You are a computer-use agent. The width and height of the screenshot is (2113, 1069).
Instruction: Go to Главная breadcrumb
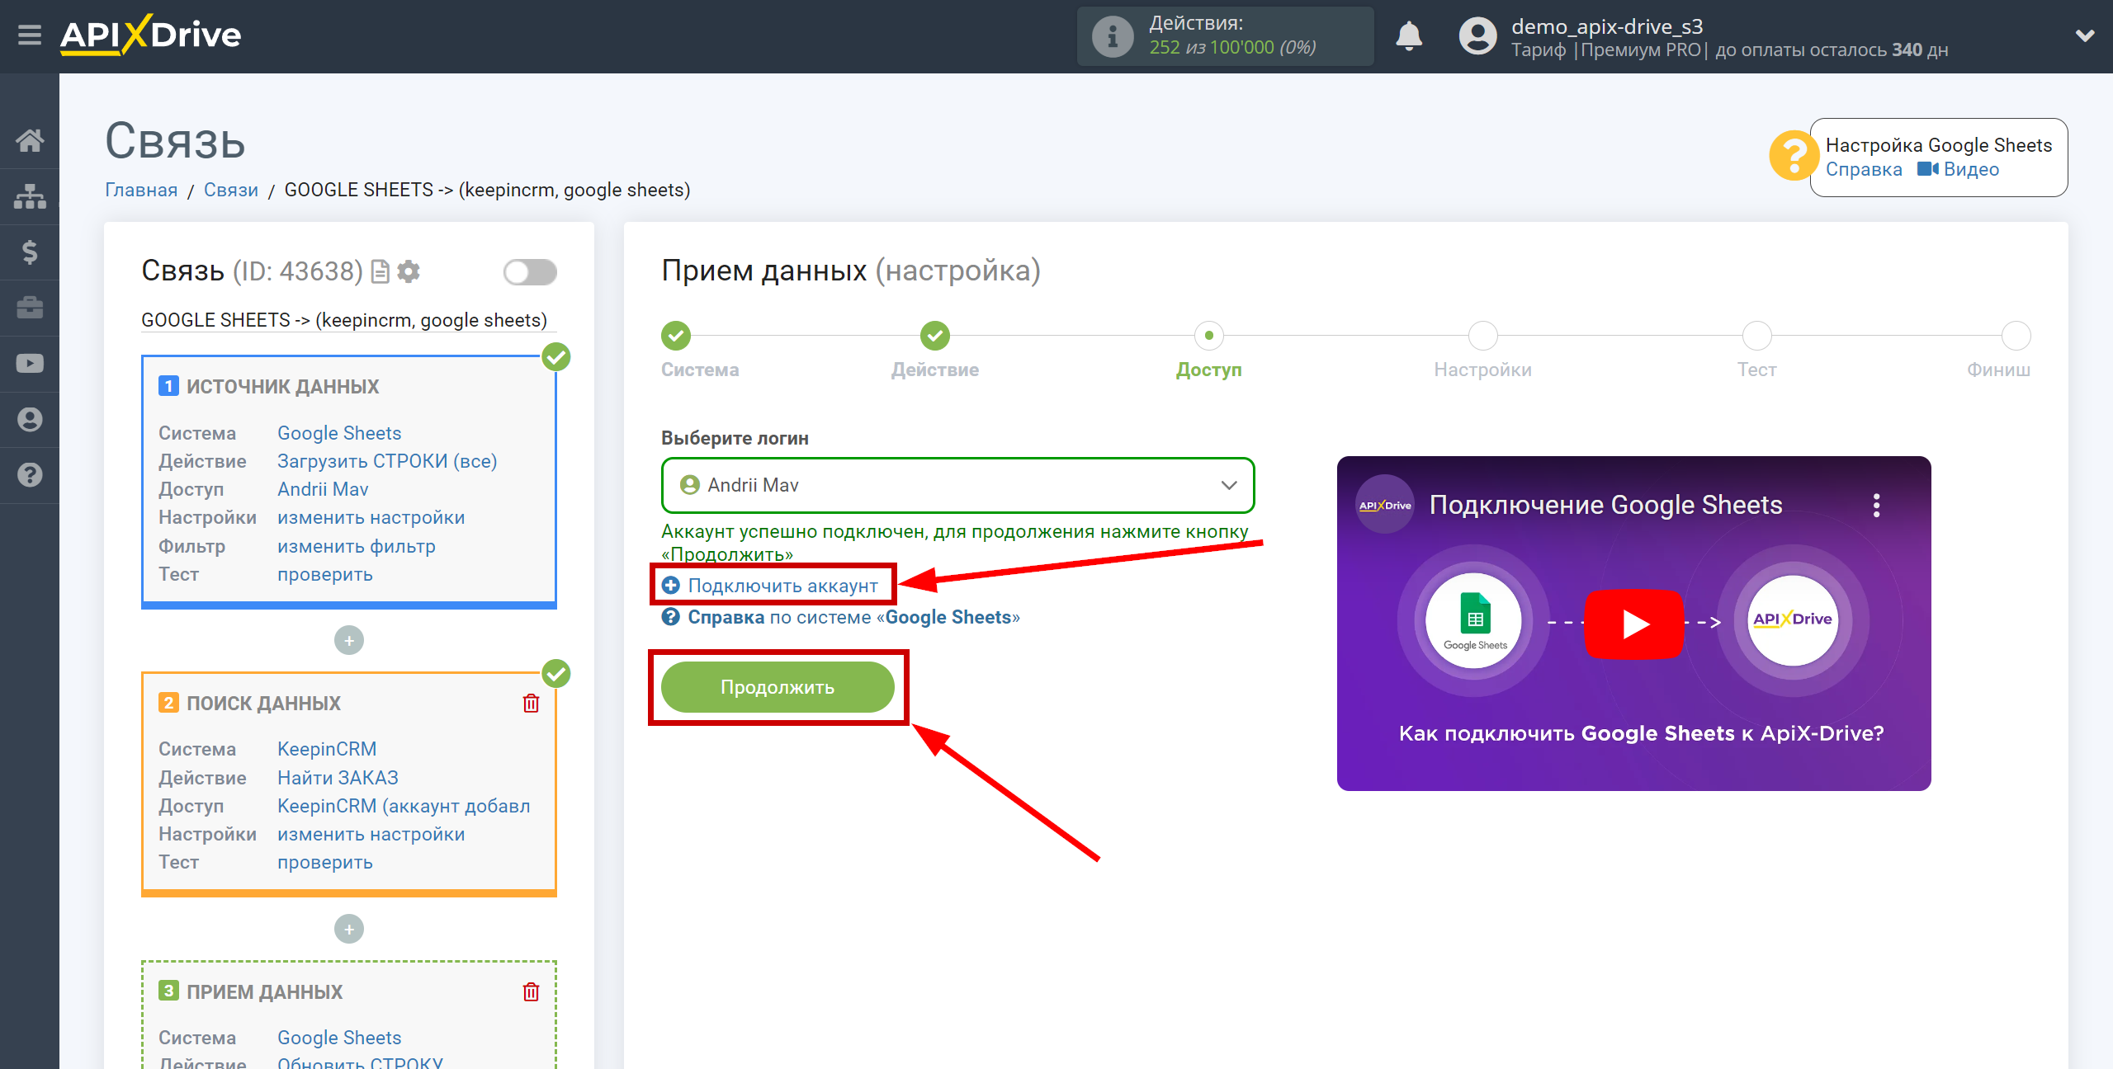coord(141,190)
